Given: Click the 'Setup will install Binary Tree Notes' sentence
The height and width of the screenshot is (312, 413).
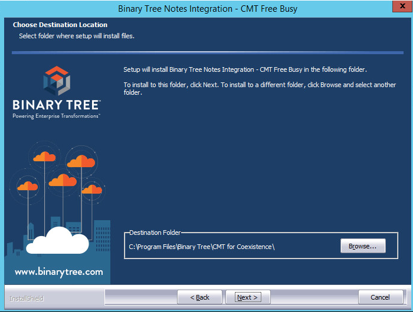Looking at the screenshot, I should tap(245, 69).
